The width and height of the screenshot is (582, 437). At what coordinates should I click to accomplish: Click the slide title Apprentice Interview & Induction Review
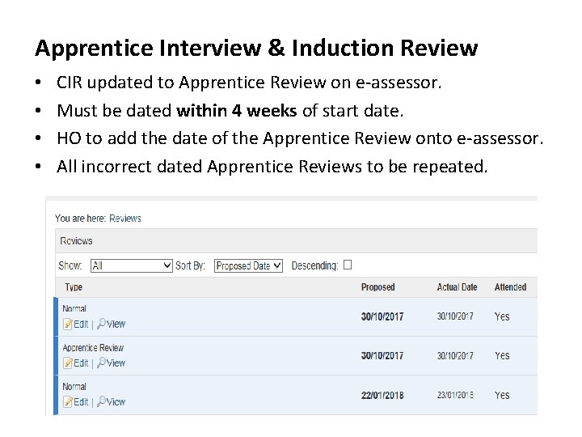click(x=256, y=49)
